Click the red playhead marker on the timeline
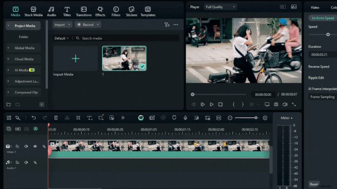337x189 pixels. point(49,125)
